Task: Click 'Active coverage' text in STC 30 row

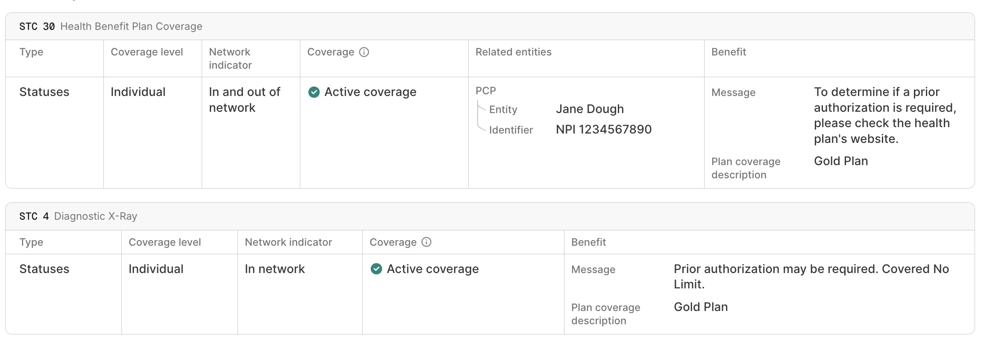Action: 370,92
